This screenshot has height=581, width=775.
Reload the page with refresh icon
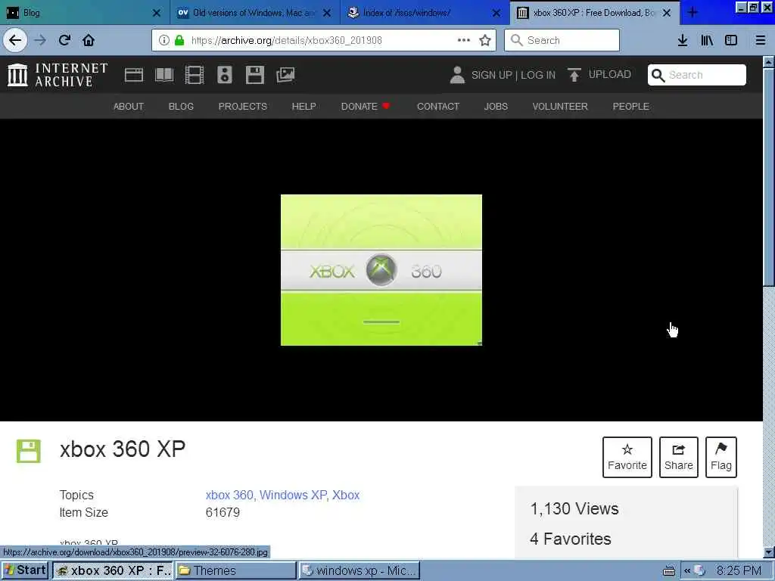(64, 40)
